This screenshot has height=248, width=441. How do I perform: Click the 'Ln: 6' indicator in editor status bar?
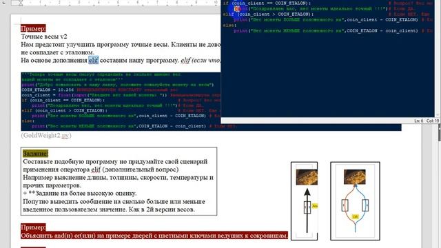pos(418,121)
